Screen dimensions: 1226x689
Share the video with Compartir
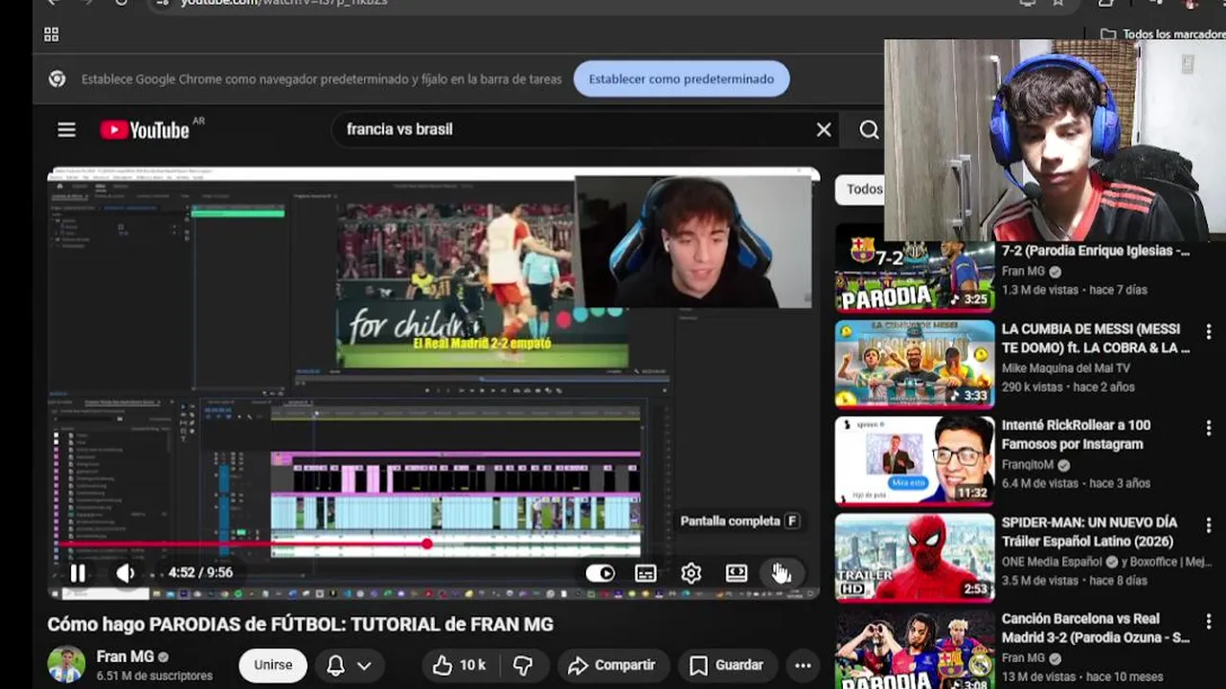(x=611, y=665)
